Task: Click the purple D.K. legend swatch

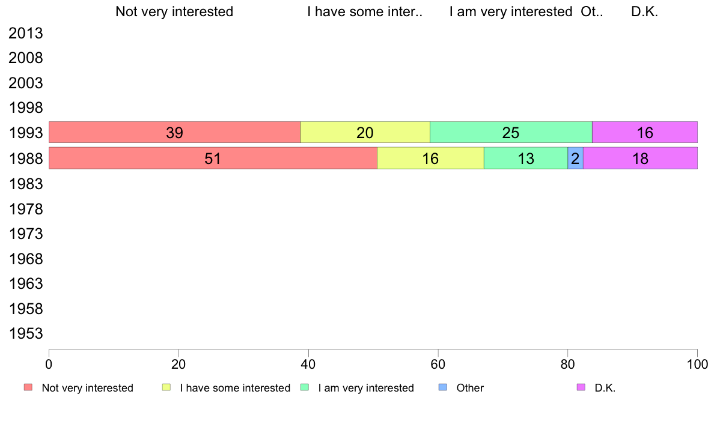Action: (581, 387)
